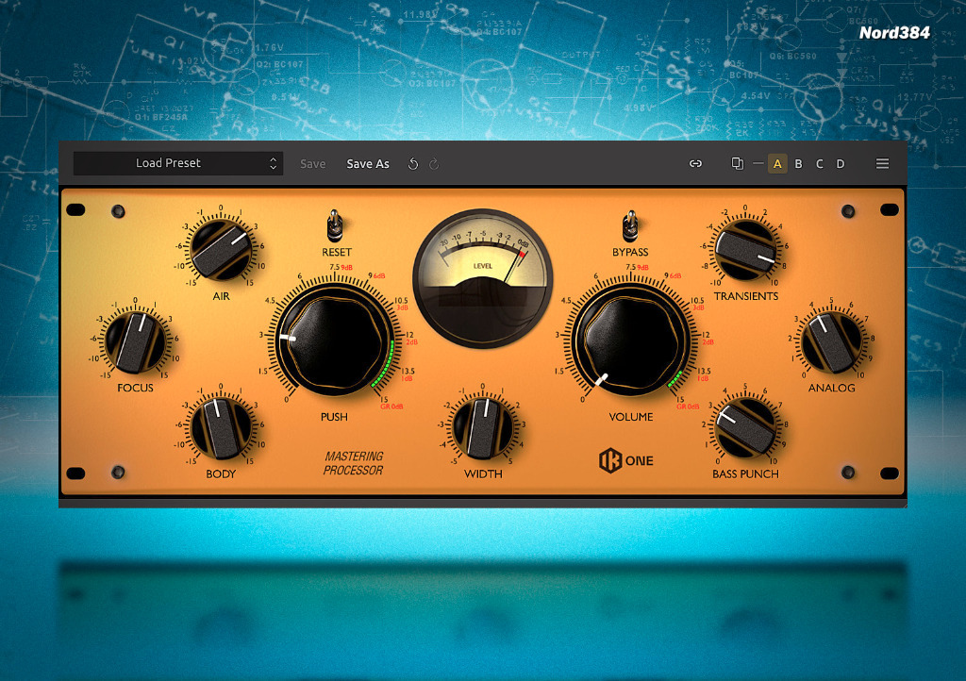Open the Load Preset dropdown
This screenshot has height=681, width=966.
(178, 163)
